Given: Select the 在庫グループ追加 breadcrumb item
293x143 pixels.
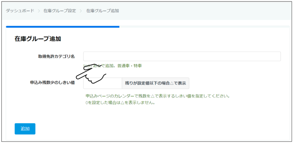Looking at the screenshot, I should coord(102,11).
